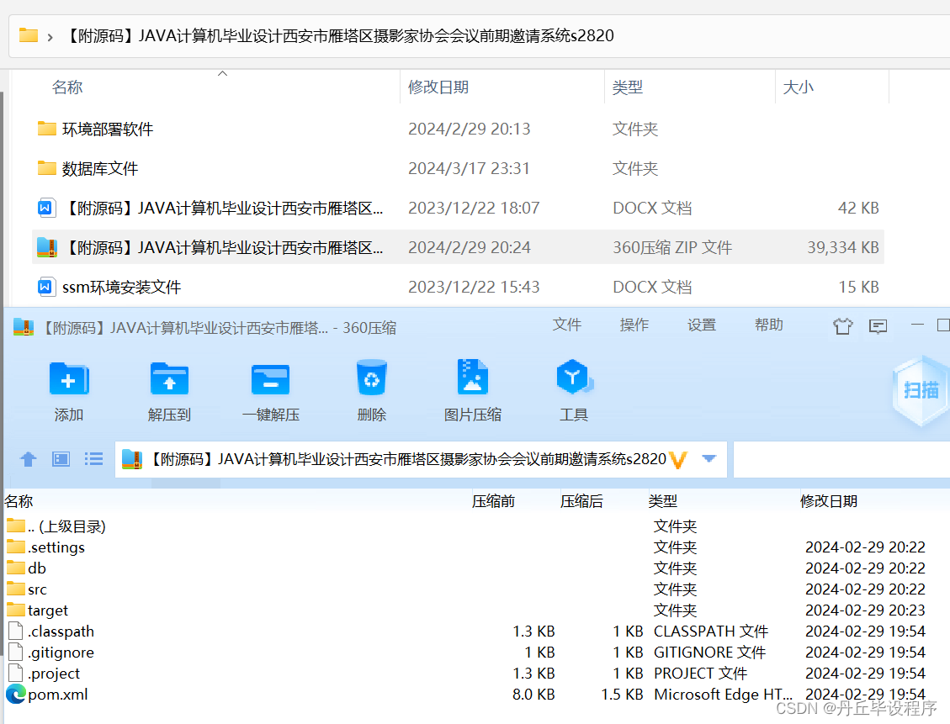Toggle list view display mode
Viewport: 950px width, 724px height.
(93, 459)
